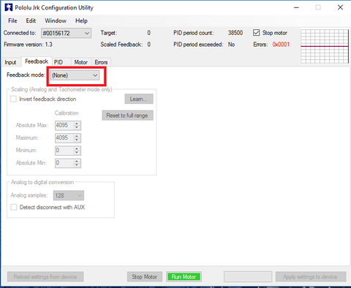Select the Feedback tab

click(x=37, y=61)
